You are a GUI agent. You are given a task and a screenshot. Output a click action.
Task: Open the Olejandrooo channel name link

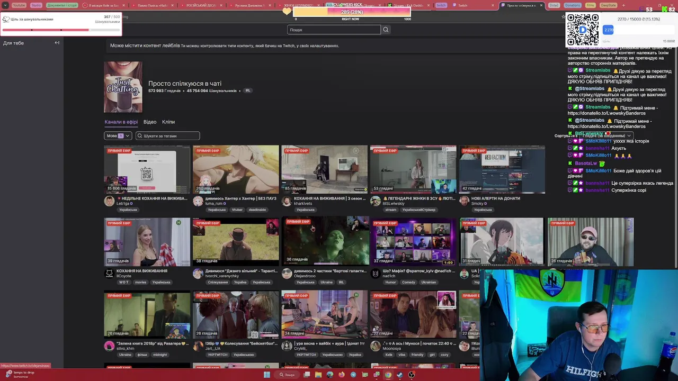(305, 276)
